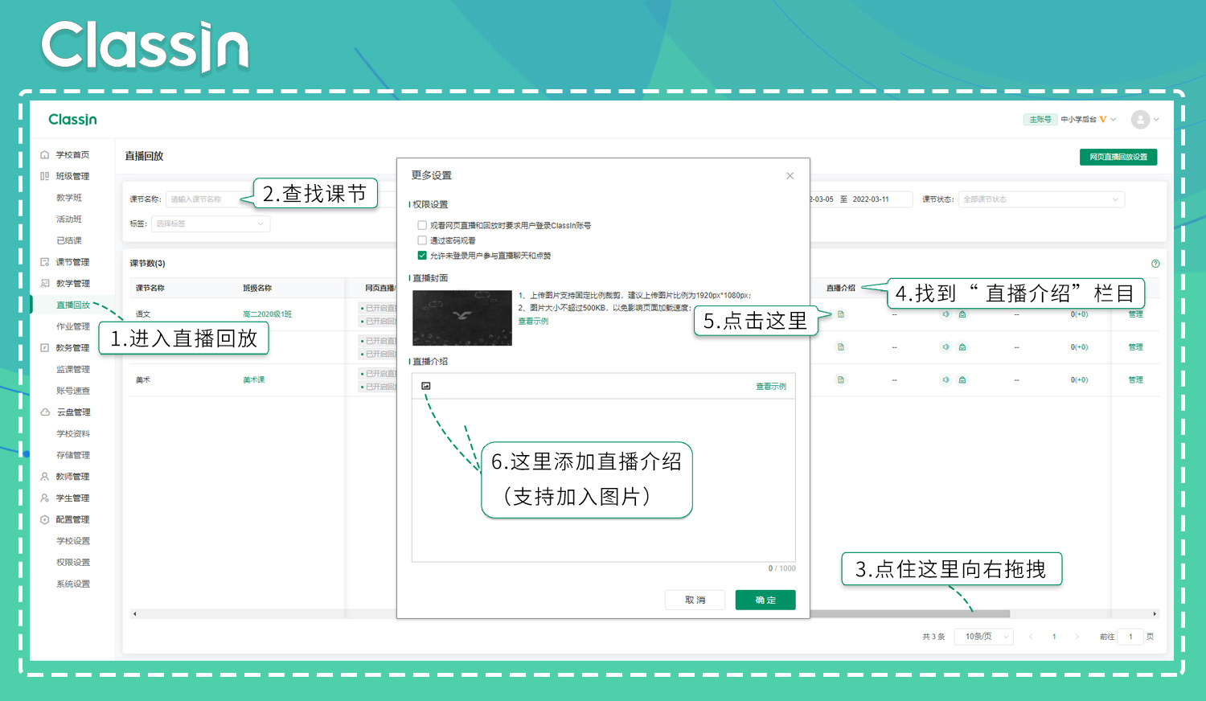Go to the next page with the pagination arrow

coord(1077,637)
